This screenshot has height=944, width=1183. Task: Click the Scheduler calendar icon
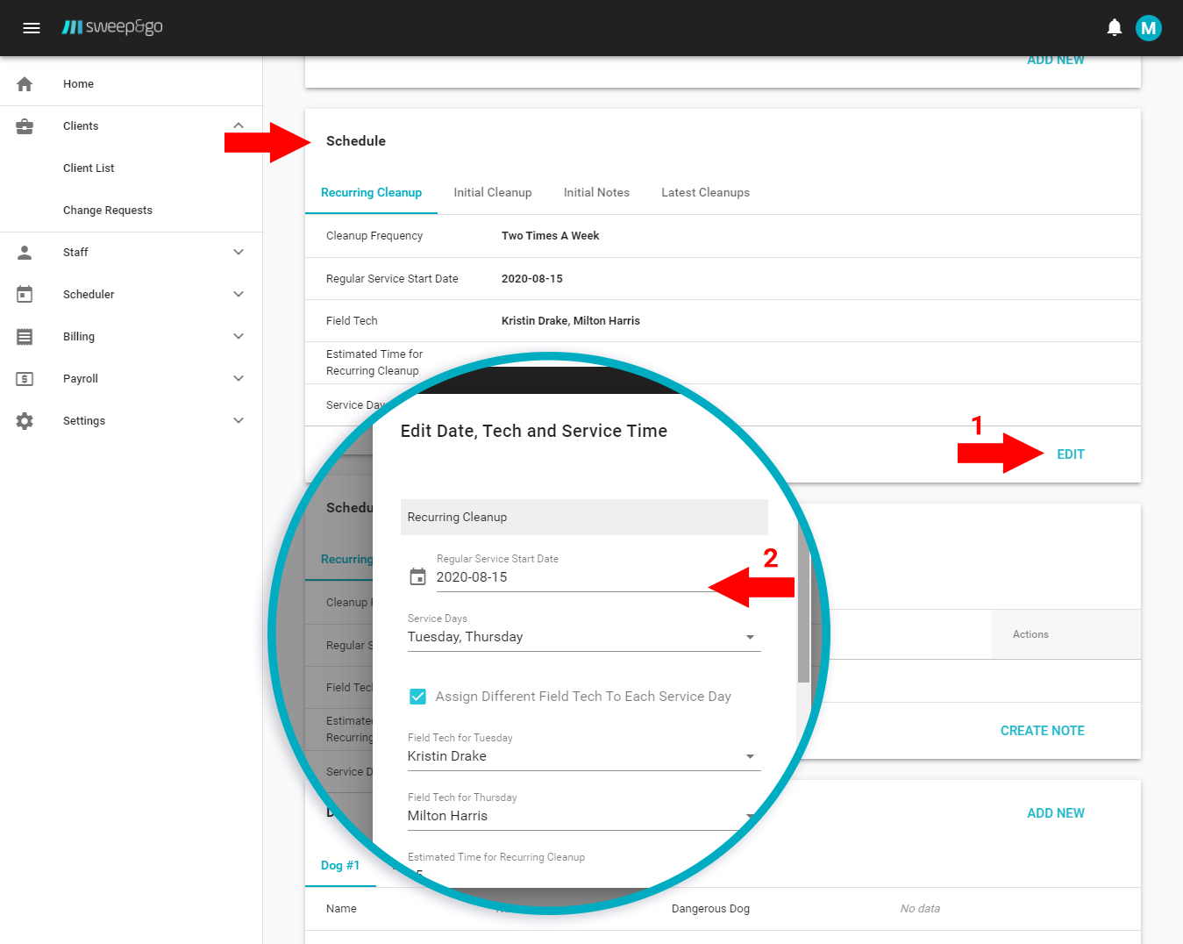click(x=25, y=295)
